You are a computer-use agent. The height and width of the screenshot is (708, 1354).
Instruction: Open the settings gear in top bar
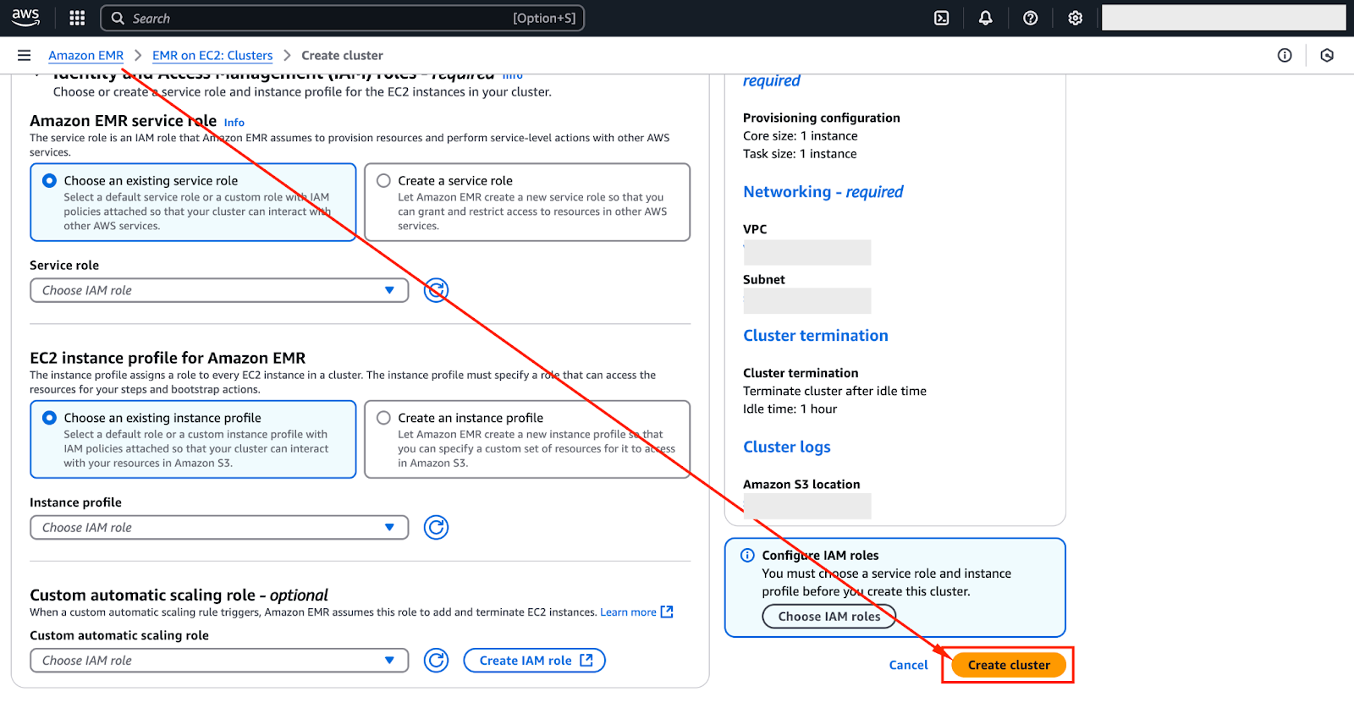1076,18
